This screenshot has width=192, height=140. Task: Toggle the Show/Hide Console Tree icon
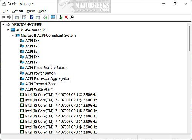tap(17, 17)
